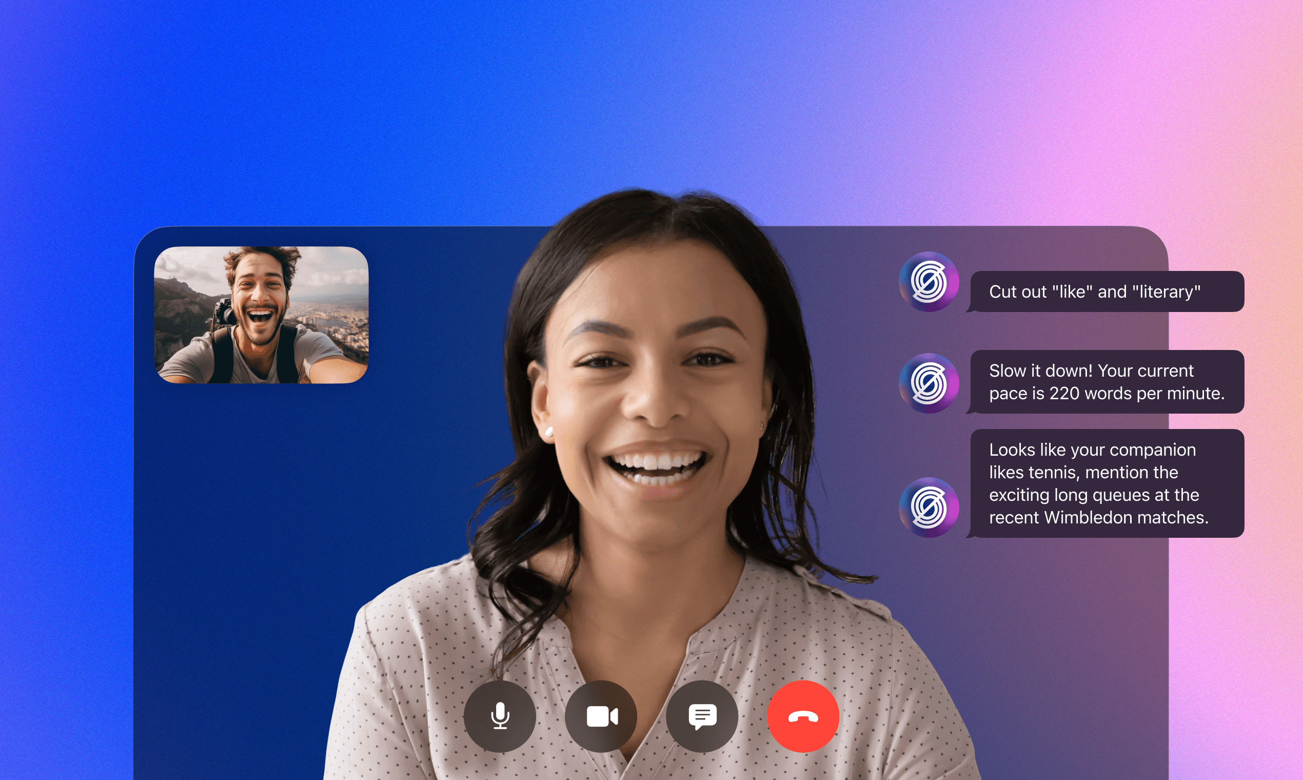
Task: Click the word "literary" in first tip
Action: pyautogui.click(x=1167, y=292)
